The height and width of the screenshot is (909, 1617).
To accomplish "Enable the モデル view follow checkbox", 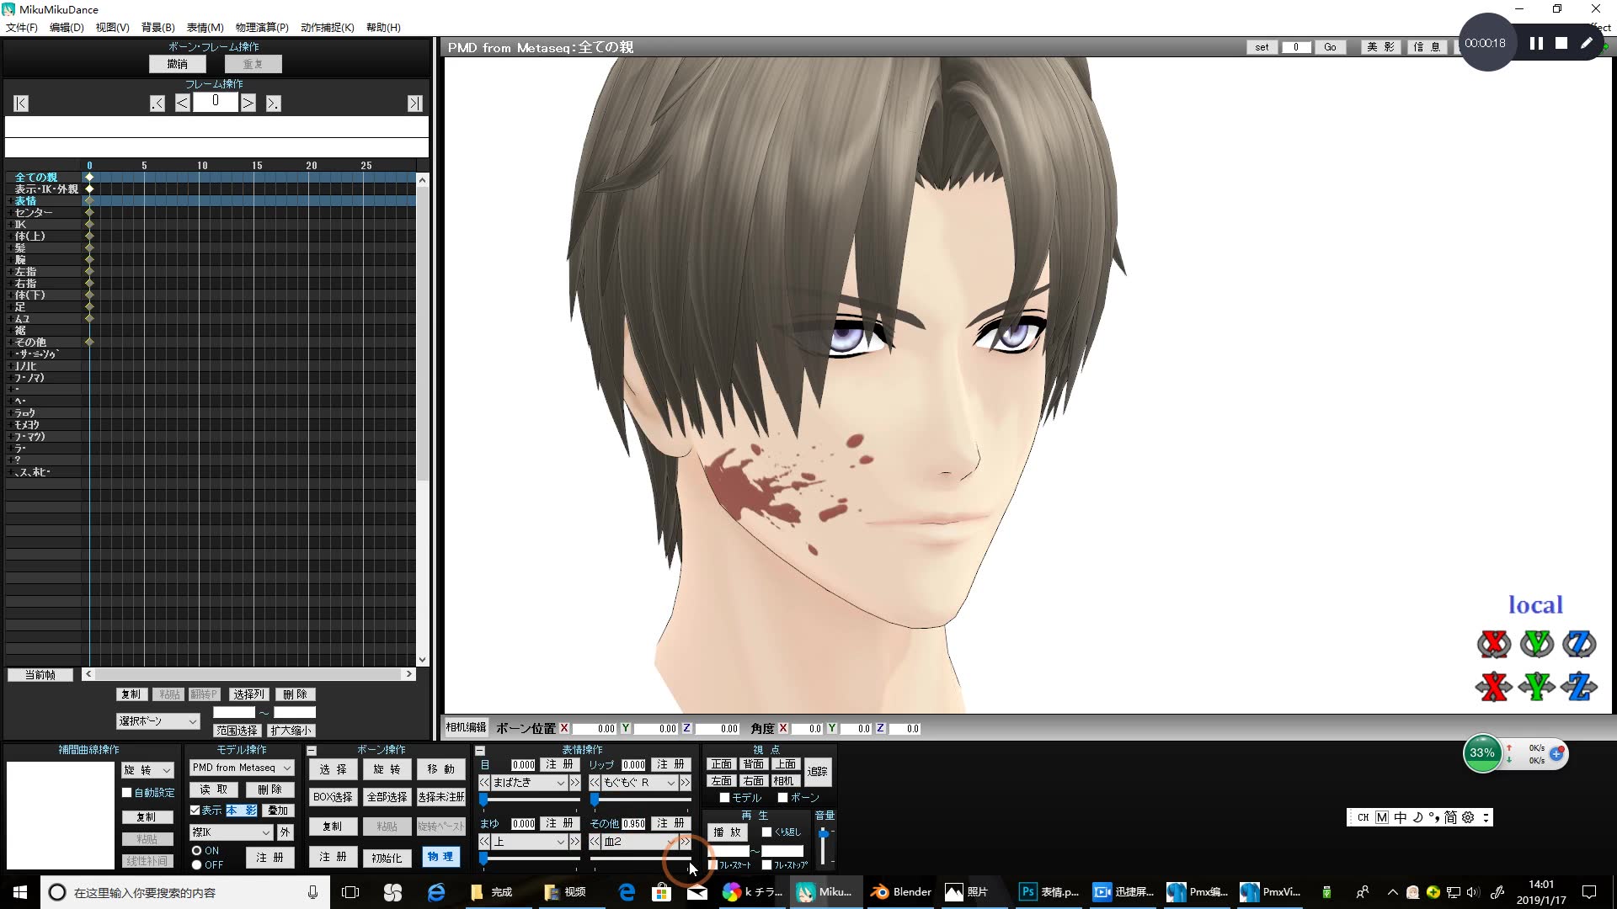I will pos(724,798).
